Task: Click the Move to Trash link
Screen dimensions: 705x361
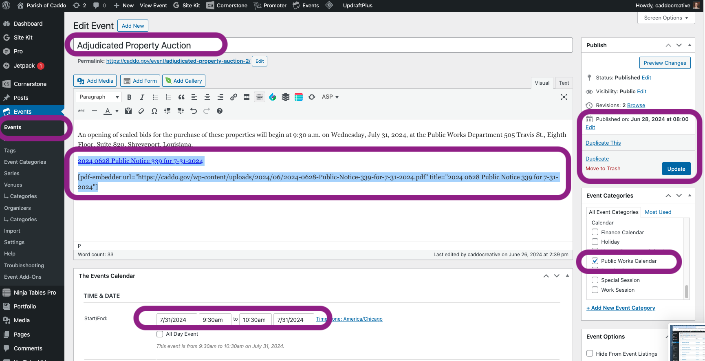Action: pos(603,169)
